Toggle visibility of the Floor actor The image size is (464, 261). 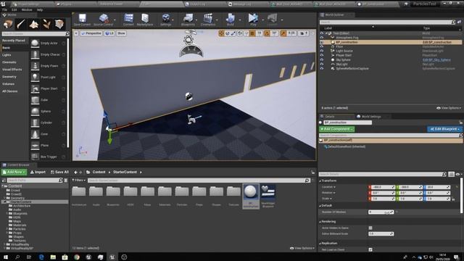tap(322, 46)
